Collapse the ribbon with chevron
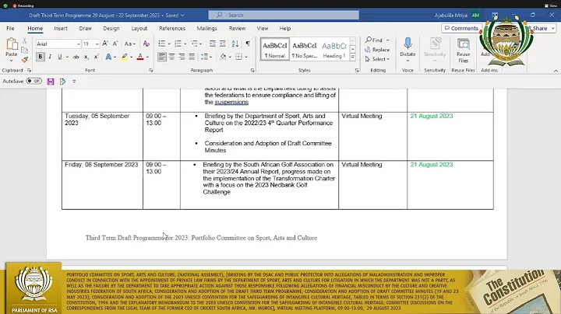 (x=556, y=71)
